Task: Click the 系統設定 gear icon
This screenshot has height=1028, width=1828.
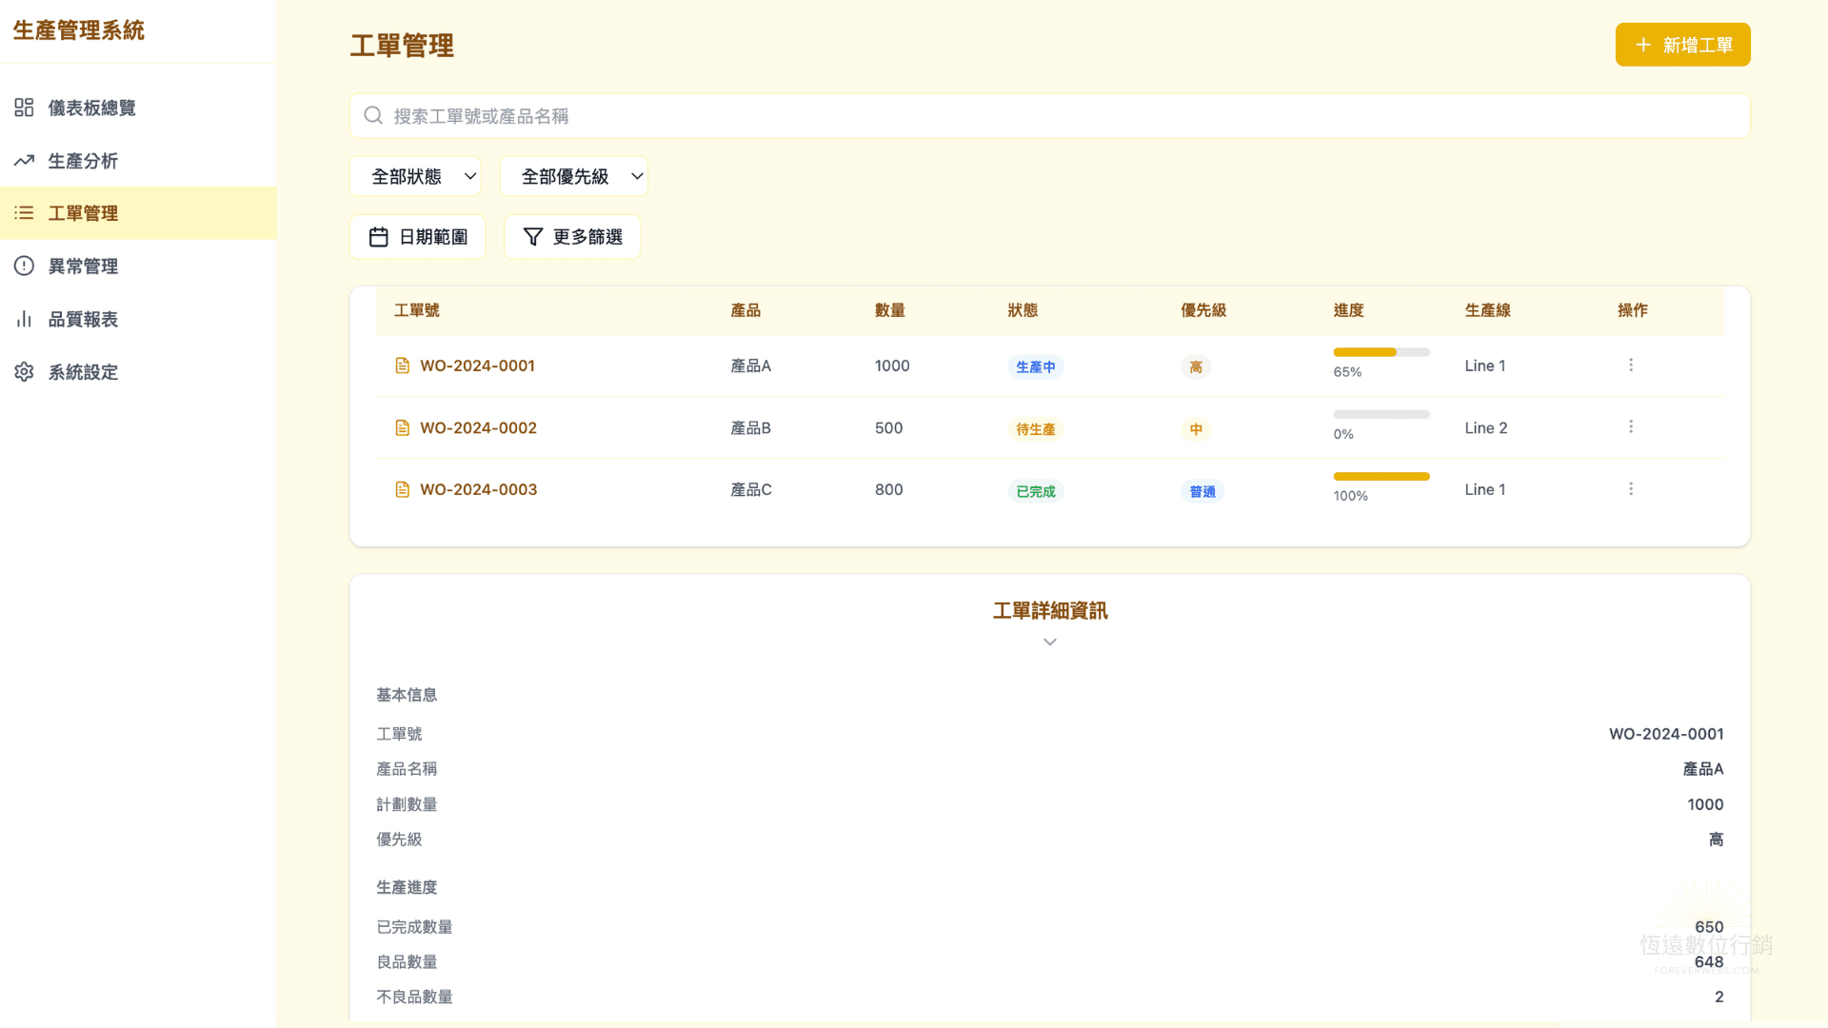Action: [24, 371]
